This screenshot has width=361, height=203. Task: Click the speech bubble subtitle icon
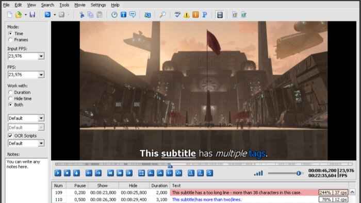coord(133,15)
